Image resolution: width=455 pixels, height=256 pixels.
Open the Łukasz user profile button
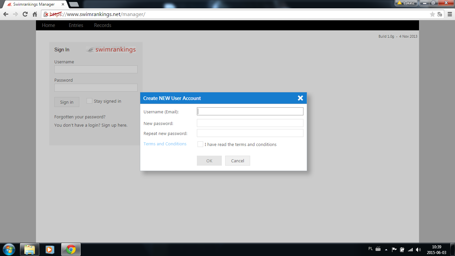click(x=406, y=3)
